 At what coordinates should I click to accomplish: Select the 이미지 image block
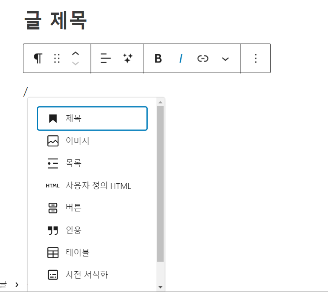pyautogui.click(x=92, y=141)
